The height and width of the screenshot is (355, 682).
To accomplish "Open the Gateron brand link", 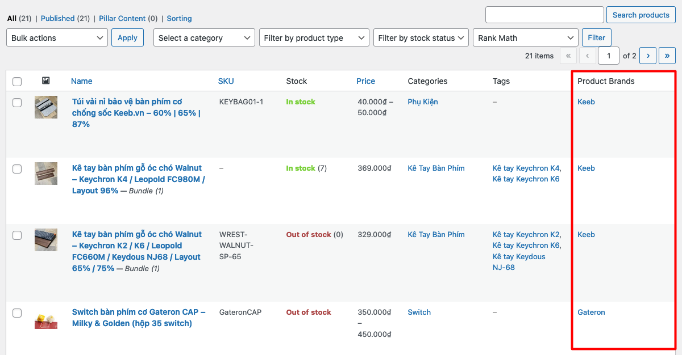I will [591, 312].
